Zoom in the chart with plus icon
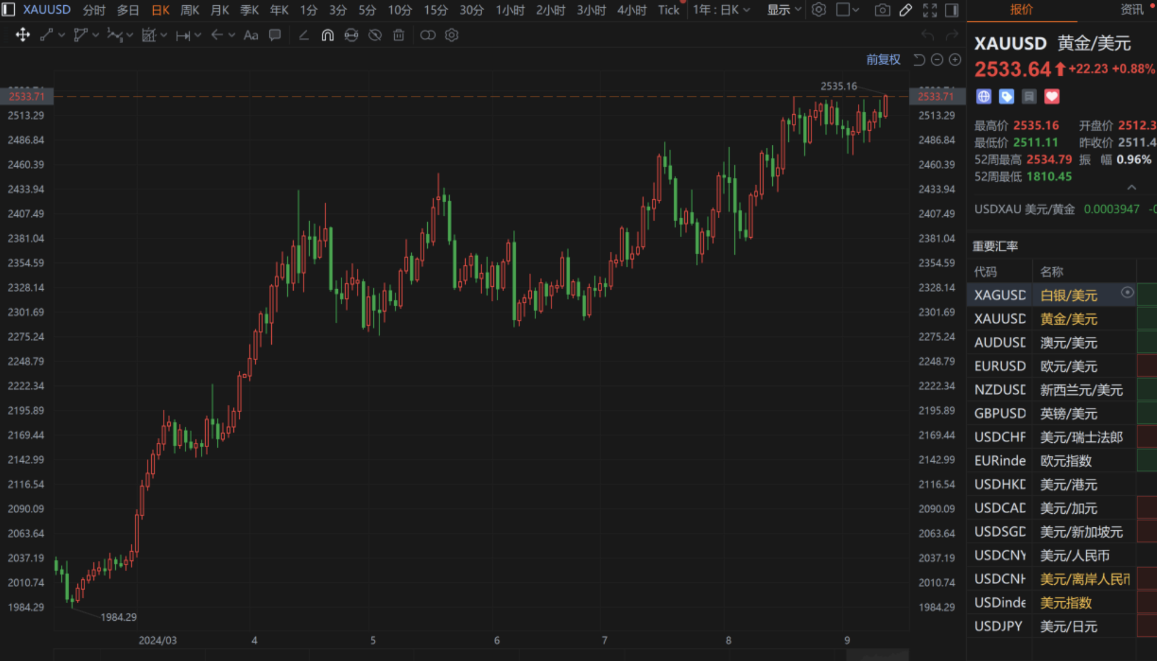Viewport: 1157px width, 661px height. click(x=955, y=60)
